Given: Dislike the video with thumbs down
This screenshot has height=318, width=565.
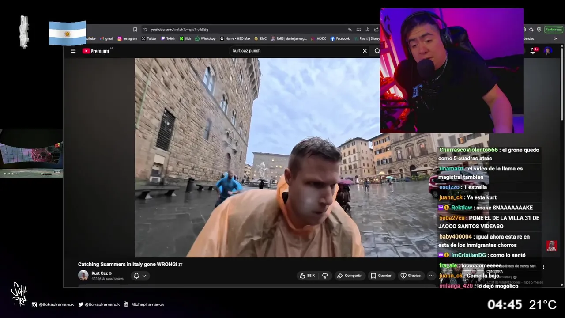Looking at the screenshot, I should (x=325, y=276).
